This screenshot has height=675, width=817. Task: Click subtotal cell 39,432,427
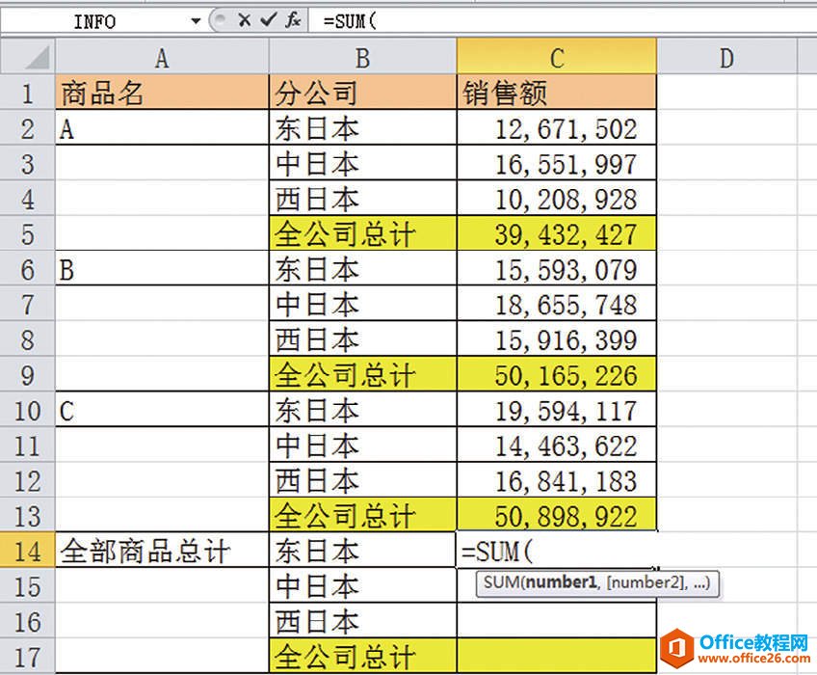click(x=557, y=233)
